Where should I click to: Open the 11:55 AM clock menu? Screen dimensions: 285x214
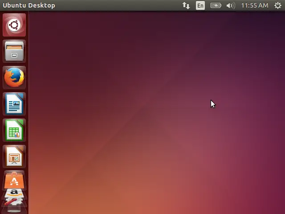click(255, 5)
